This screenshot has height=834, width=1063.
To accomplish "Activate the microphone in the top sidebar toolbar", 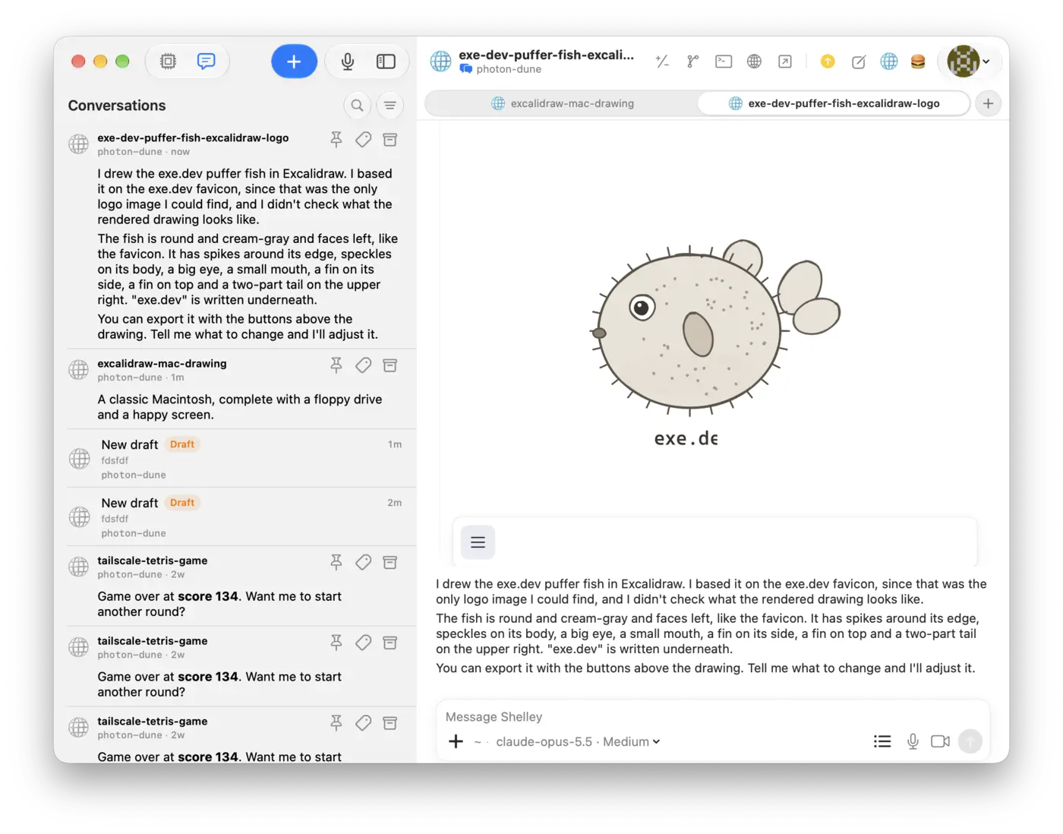I will (x=348, y=62).
